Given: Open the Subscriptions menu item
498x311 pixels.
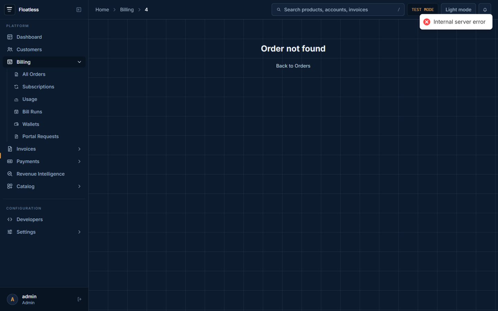Looking at the screenshot, I should (x=48, y=87).
